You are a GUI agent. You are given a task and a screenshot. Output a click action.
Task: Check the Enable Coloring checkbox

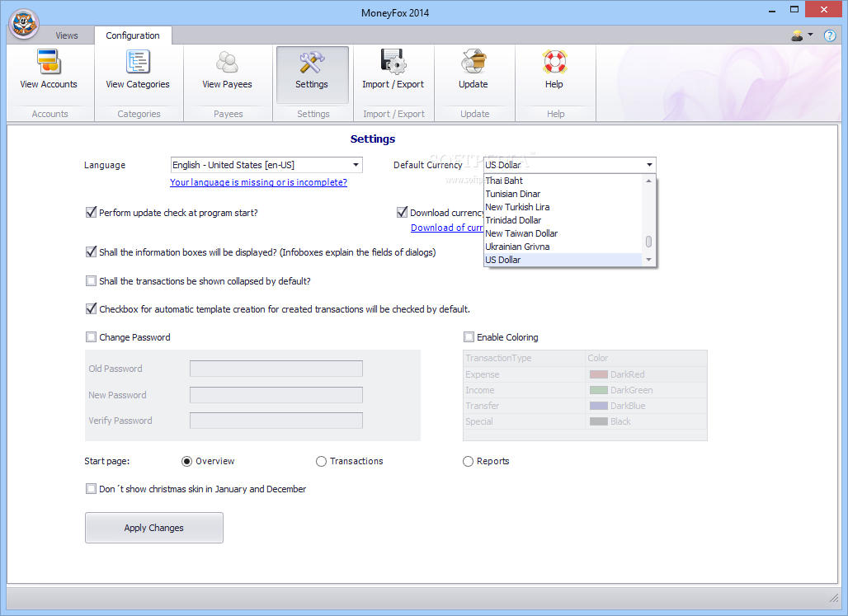tap(469, 337)
